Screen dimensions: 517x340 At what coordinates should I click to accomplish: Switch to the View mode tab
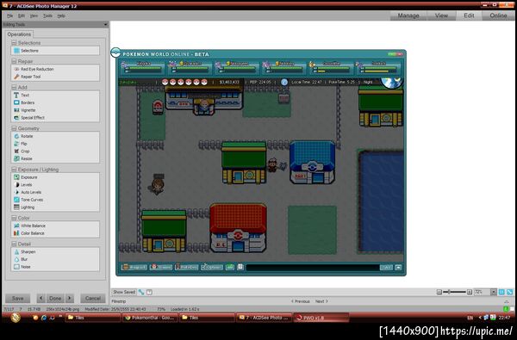441,15
